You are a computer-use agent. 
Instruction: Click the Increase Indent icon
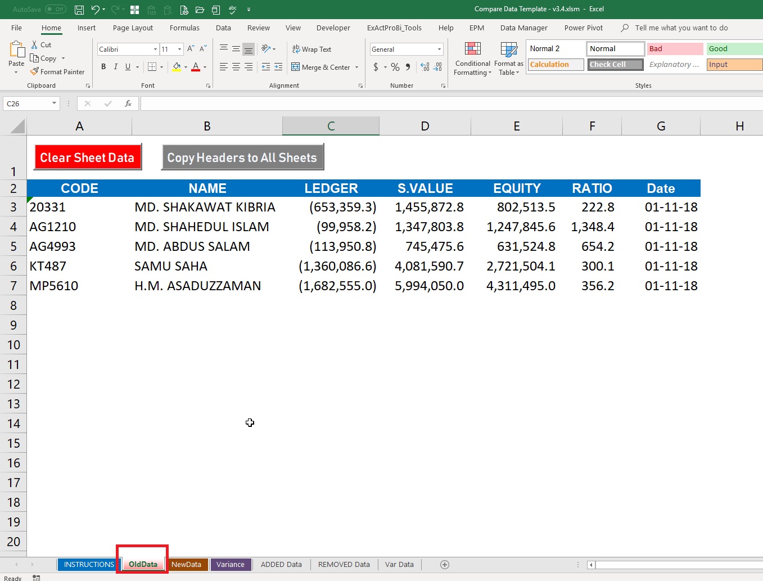pos(278,67)
